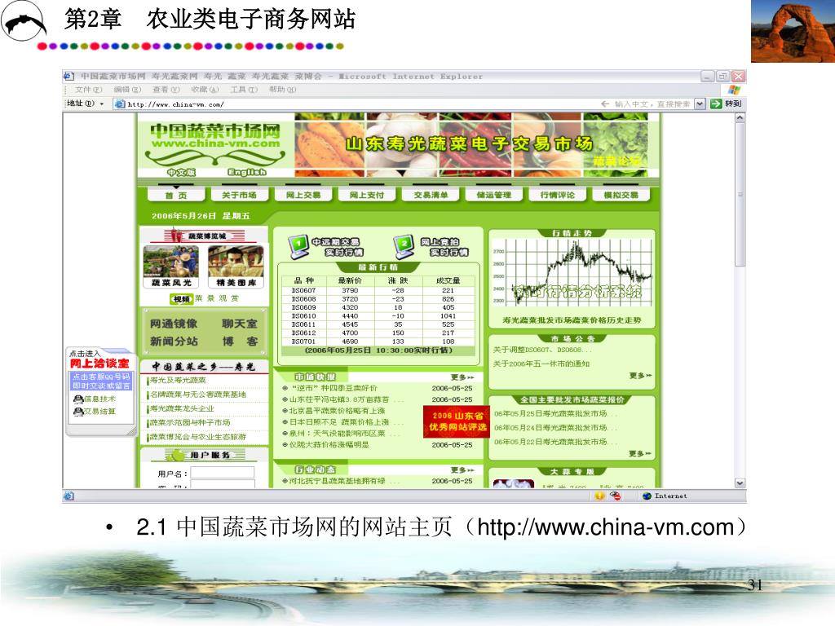
Task: Open the 帮助 menu
Action: [282, 90]
